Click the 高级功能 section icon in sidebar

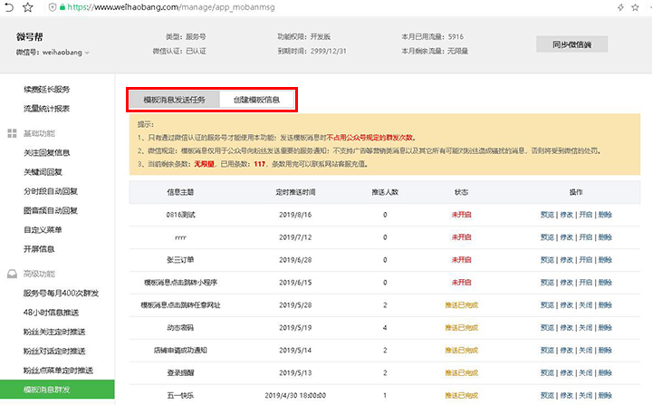(12, 274)
